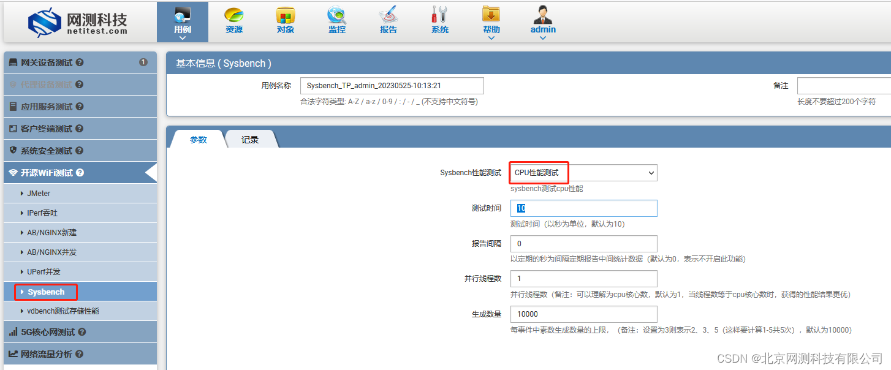Click the 并行线程数 input field

click(583, 279)
